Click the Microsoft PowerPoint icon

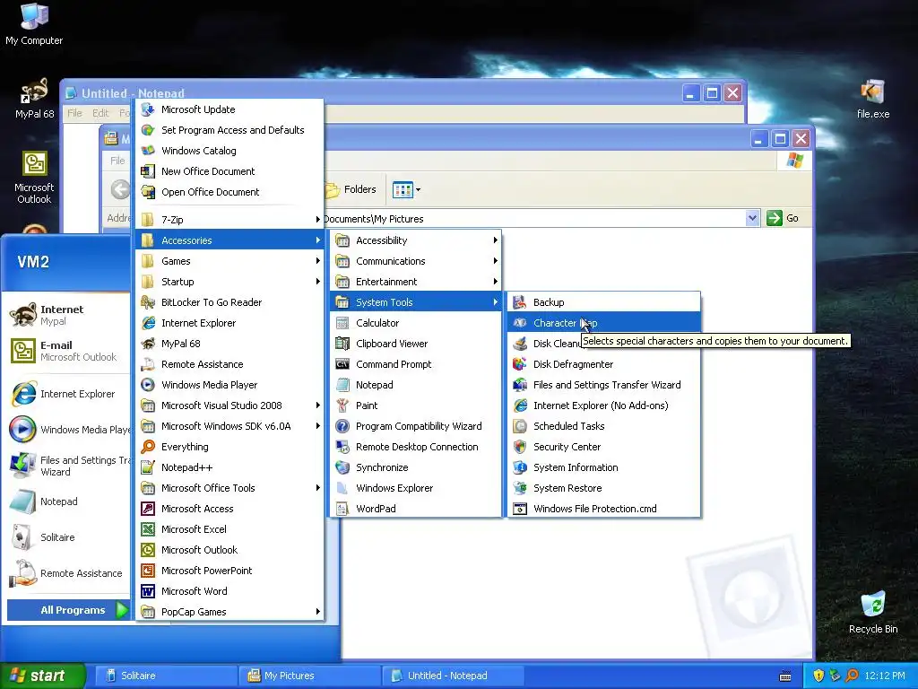148,571
